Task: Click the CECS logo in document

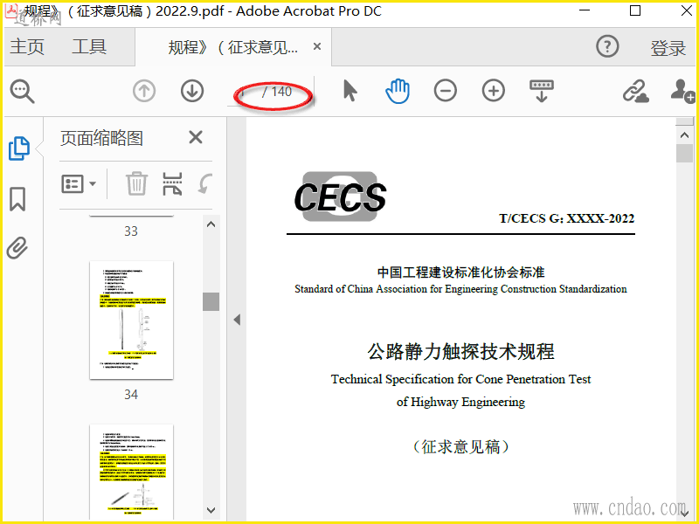Action: [340, 197]
